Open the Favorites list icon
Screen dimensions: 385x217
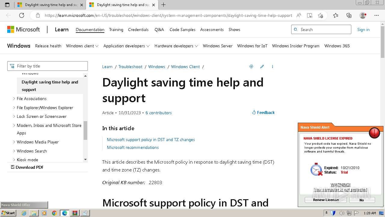[336, 15]
